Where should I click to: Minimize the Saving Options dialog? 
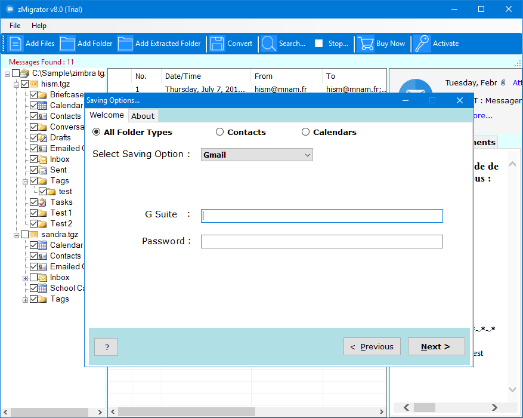[x=406, y=100]
